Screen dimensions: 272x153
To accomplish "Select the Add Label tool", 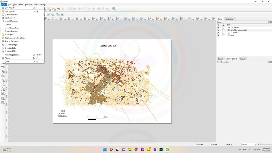I will coord(3,71).
